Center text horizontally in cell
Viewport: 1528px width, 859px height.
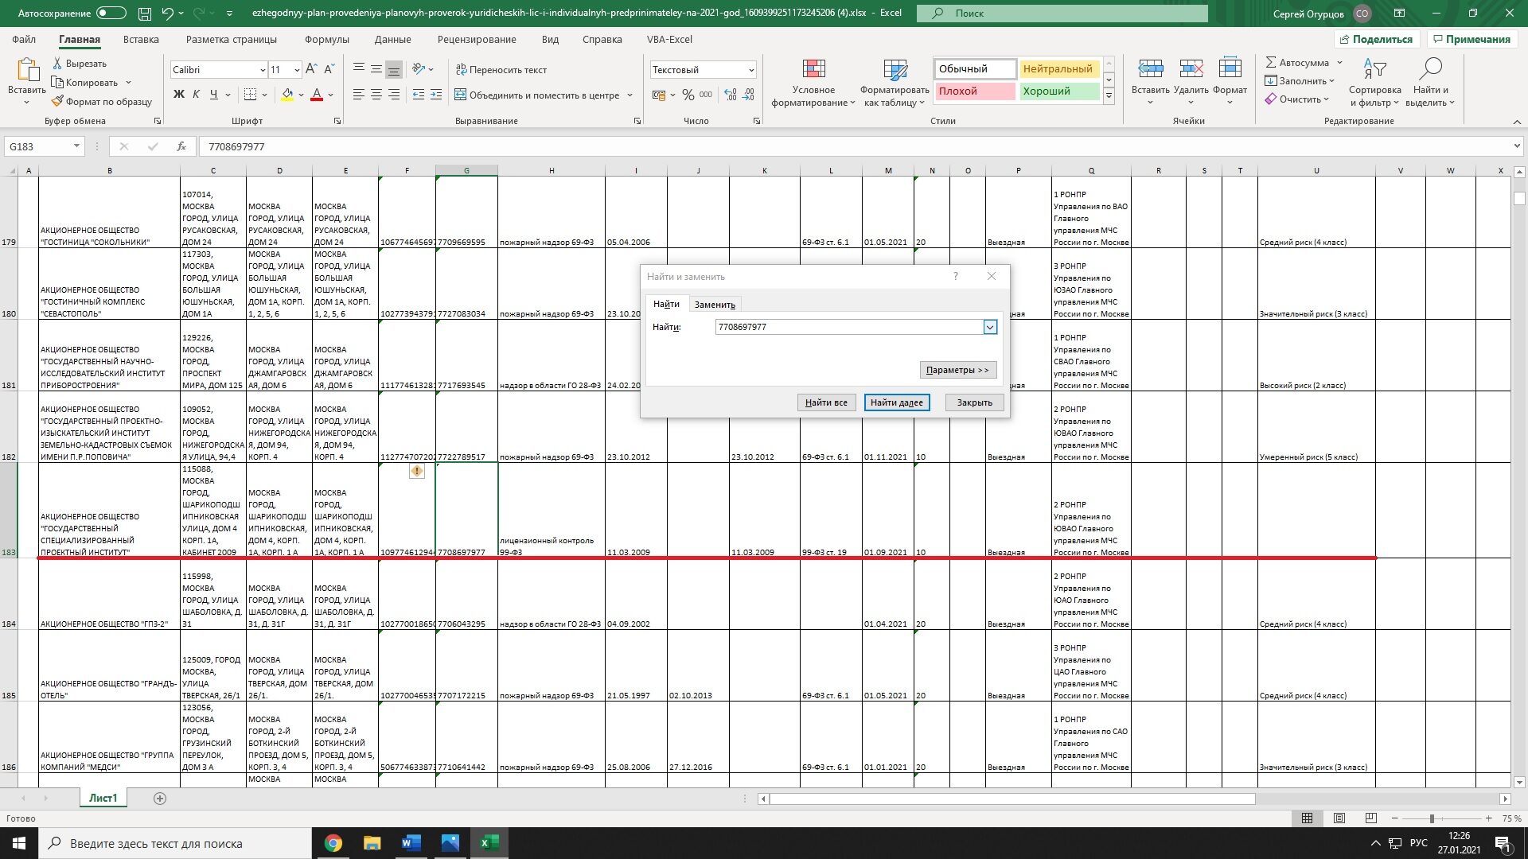pyautogui.click(x=376, y=95)
